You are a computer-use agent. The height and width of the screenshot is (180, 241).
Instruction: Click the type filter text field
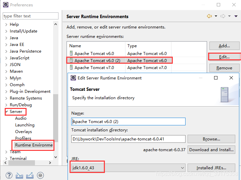pos(31,16)
